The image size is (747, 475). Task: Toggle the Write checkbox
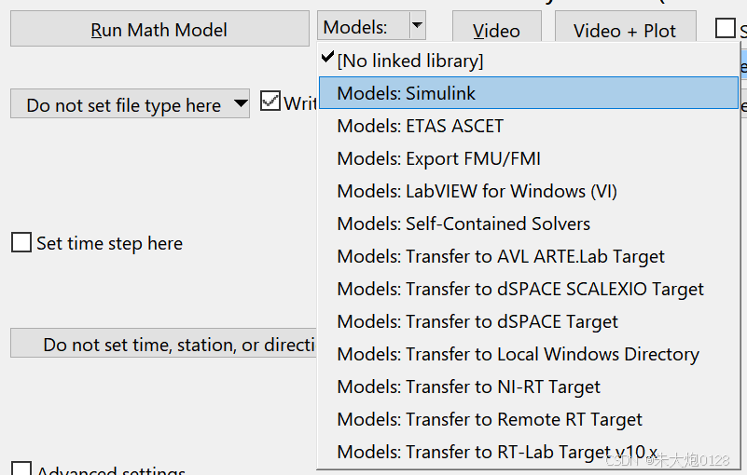[270, 101]
